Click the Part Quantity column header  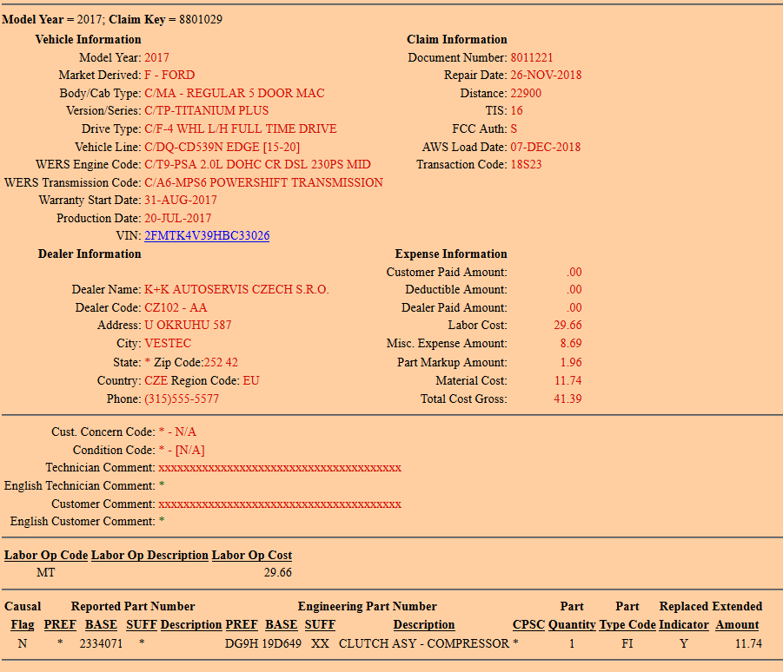point(572,625)
